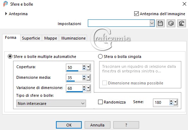Viewport: 188px width, 130px height.
Task: Switch to the Illuminazione tab
Action: [73, 38]
